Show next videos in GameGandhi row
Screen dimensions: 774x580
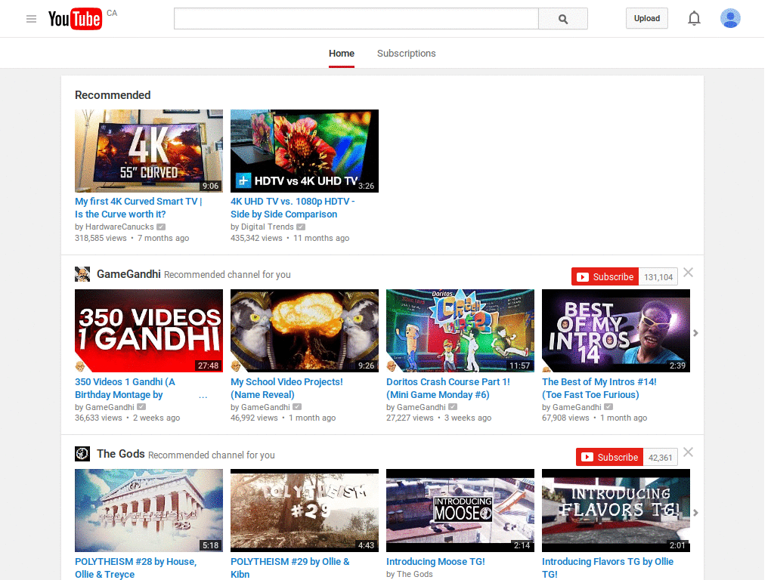(x=695, y=333)
